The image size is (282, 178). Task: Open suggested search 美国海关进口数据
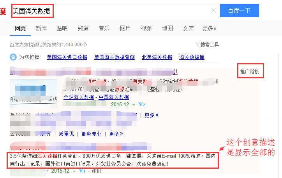[67, 57]
